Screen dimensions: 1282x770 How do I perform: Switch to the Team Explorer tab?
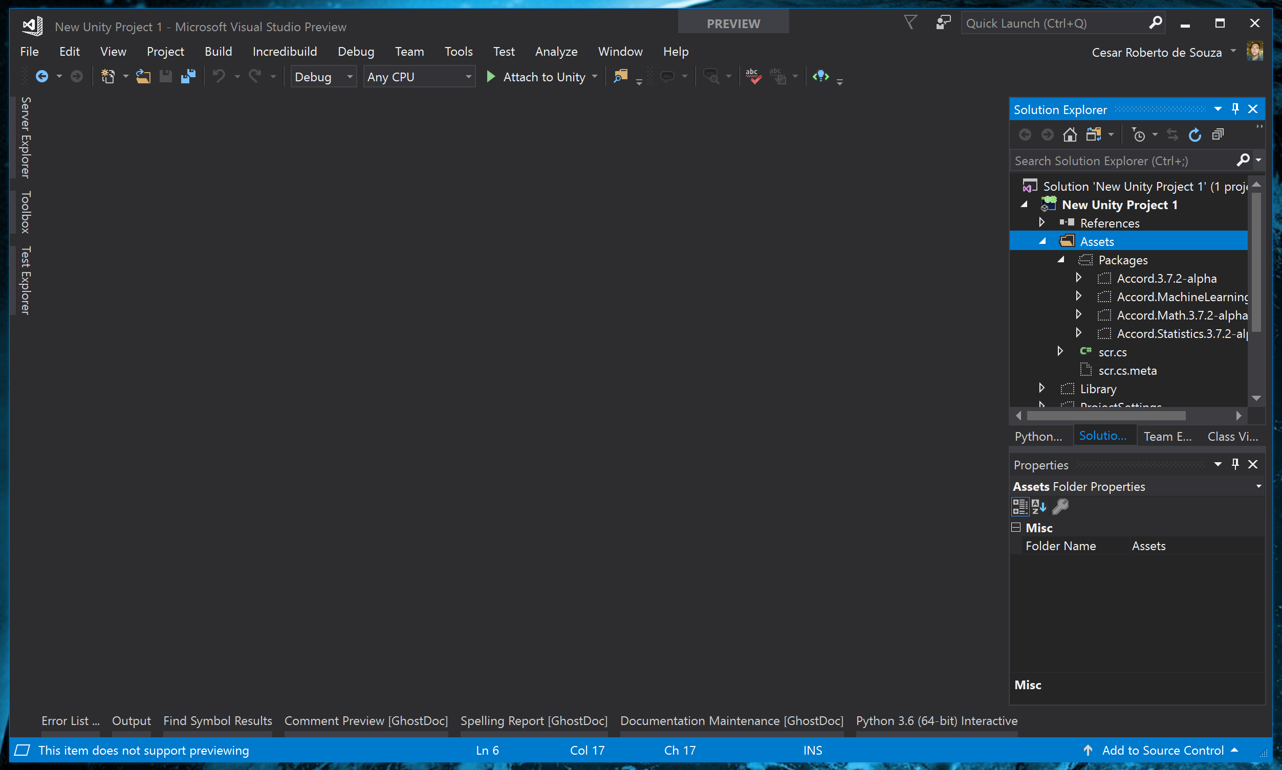(1167, 436)
